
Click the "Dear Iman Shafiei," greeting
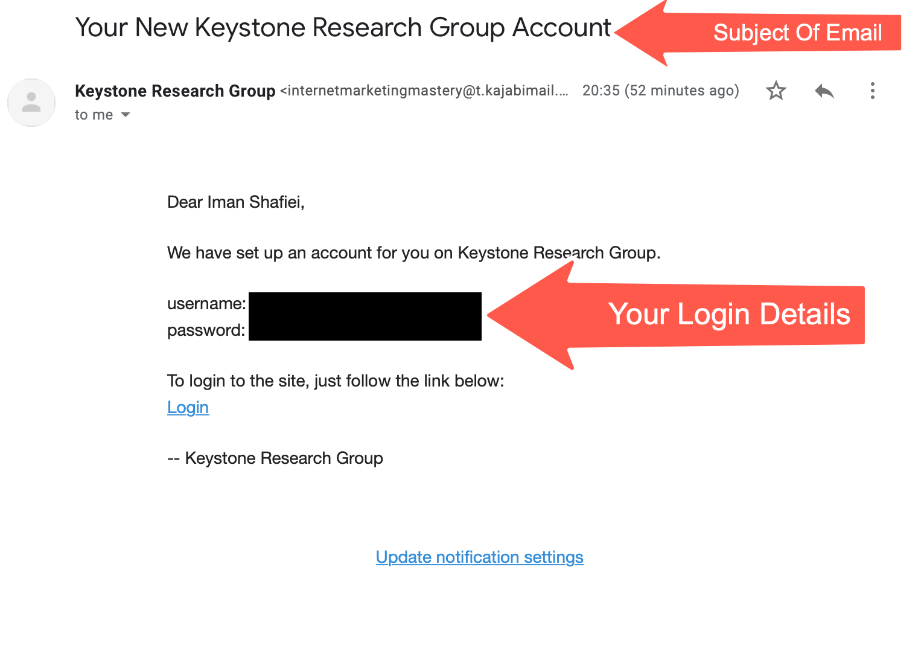pos(235,202)
